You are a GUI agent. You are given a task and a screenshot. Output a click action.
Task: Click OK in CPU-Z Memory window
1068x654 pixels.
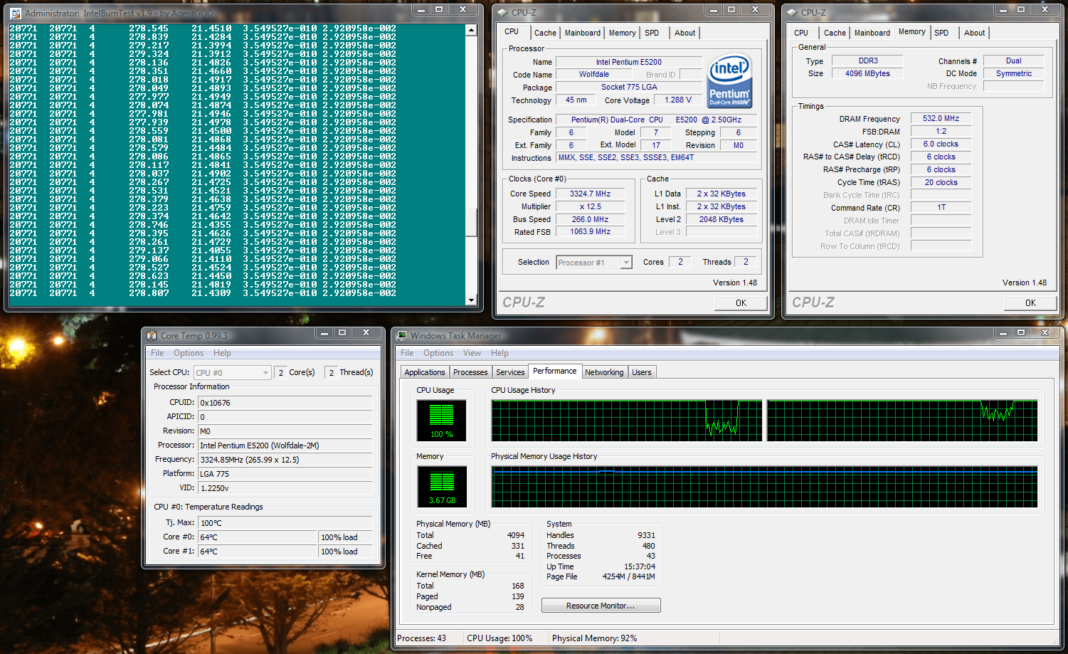tap(1030, 302)
